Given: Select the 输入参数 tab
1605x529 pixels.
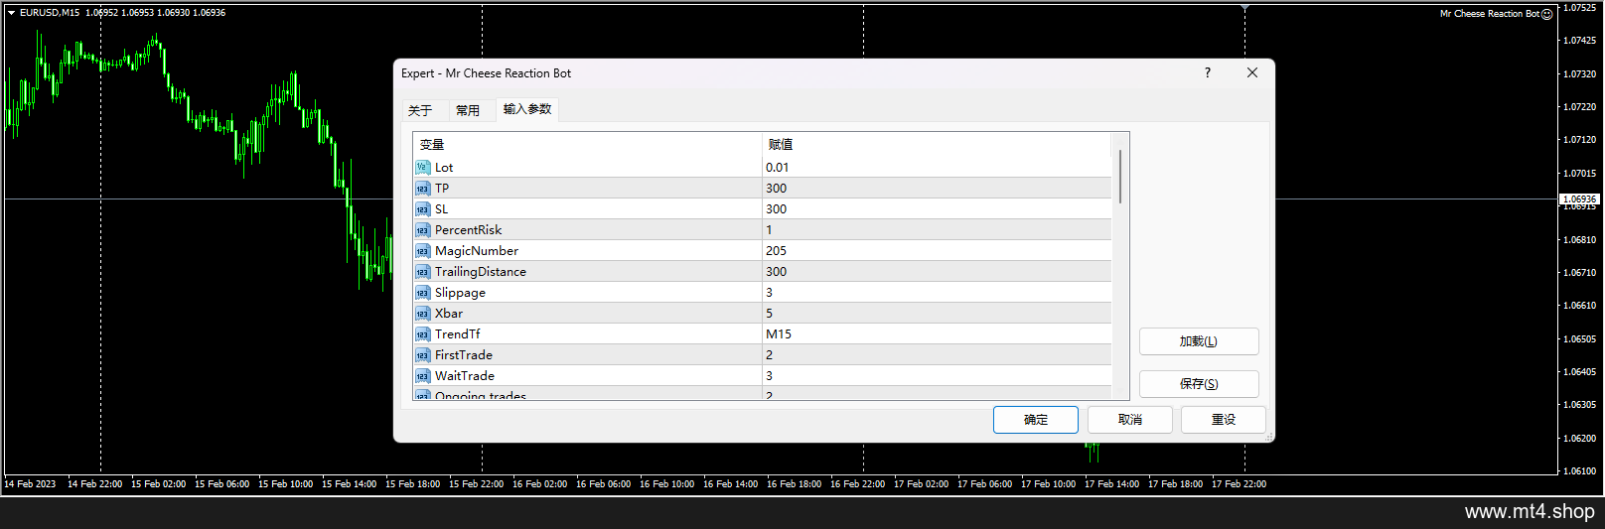Looking at the screenshot, I should (527, 109).
